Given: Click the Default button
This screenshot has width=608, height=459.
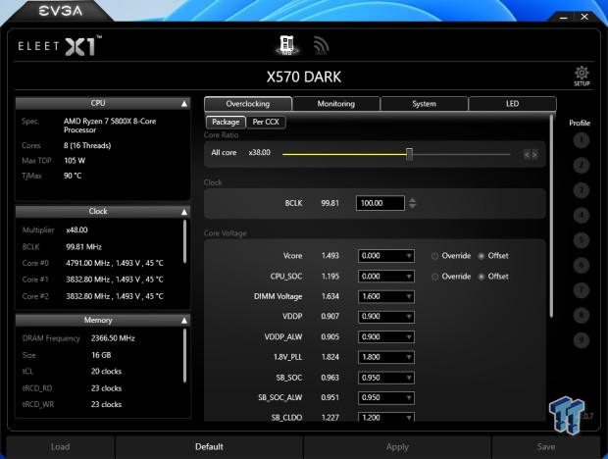Looking at the screenshot, I should pyautogui.click(x=210, y=446).
